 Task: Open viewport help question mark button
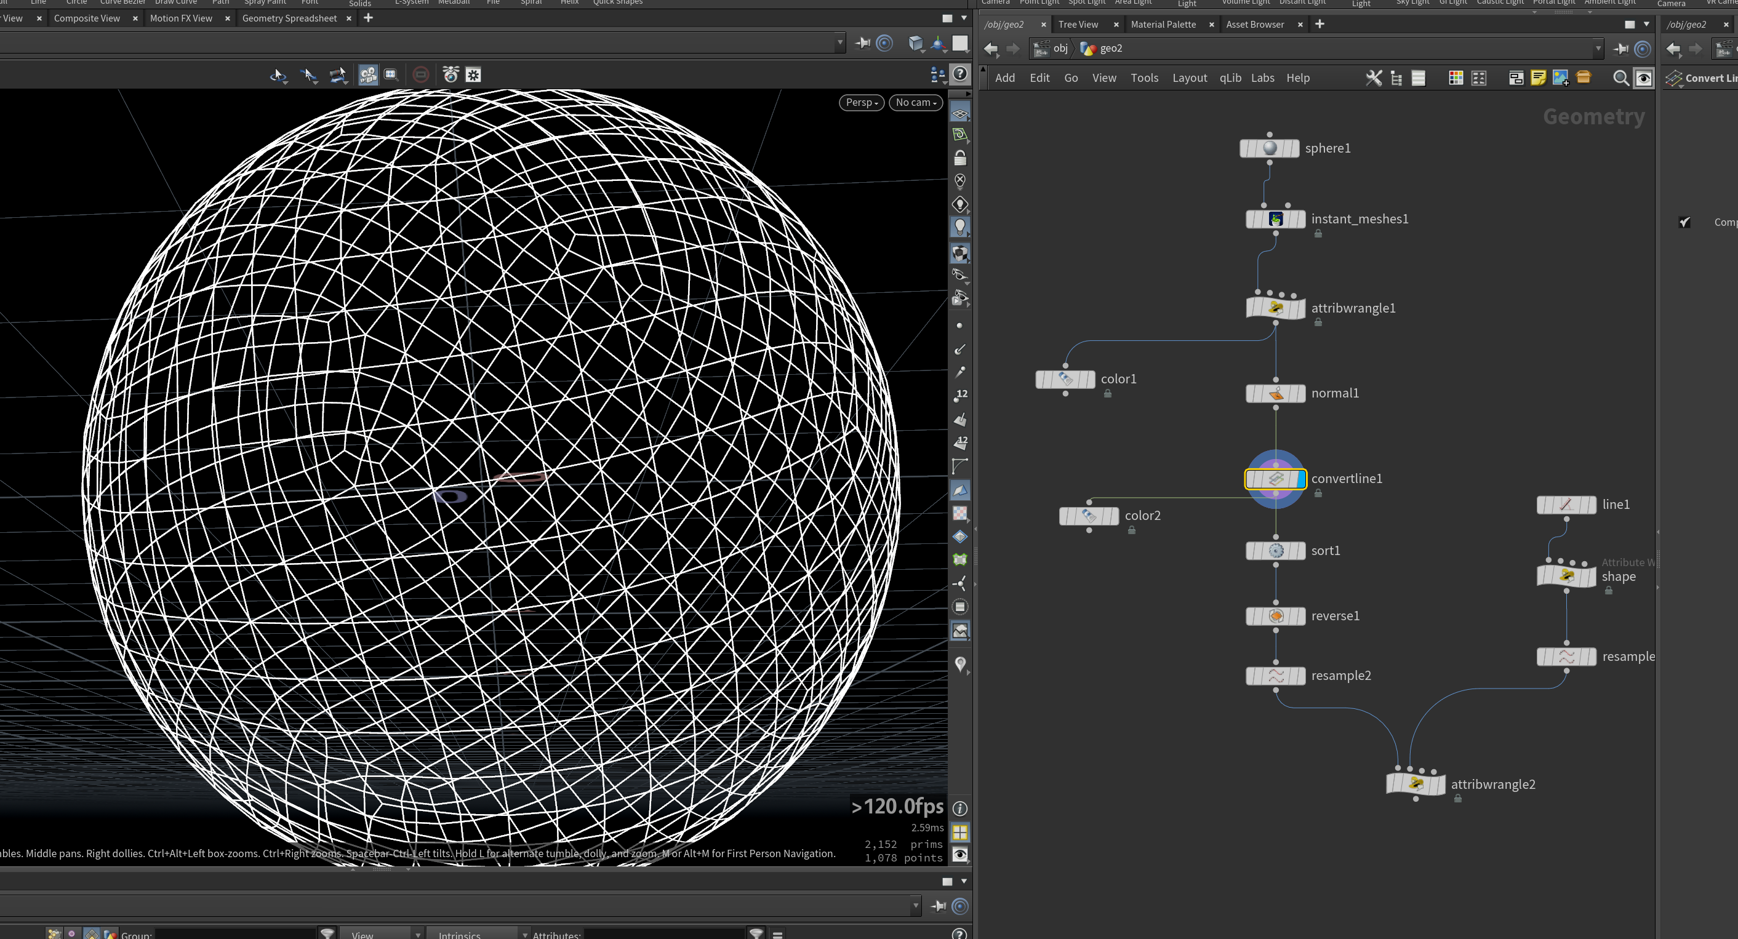(x=960, y=73)
